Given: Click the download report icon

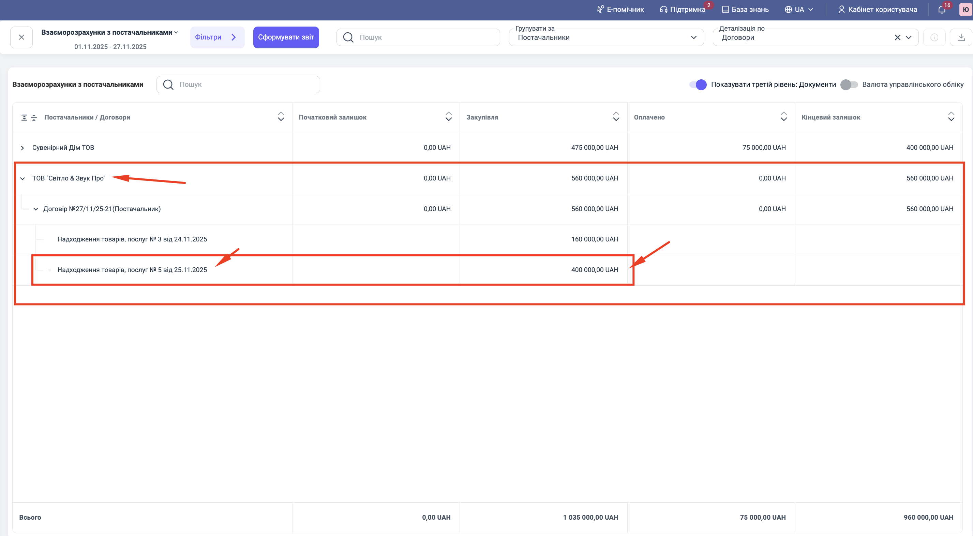Looking at the screenshot, I should [961, 37].
